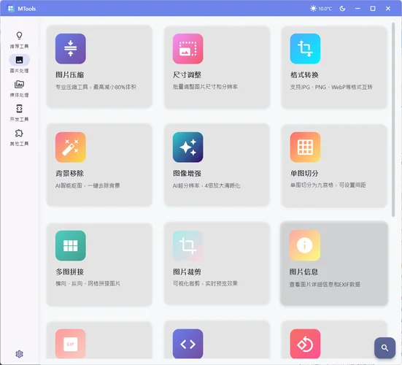Click the vertical scrollbar thumb
The height and width of the screenshot is (365, 402).
pos(393,120)
